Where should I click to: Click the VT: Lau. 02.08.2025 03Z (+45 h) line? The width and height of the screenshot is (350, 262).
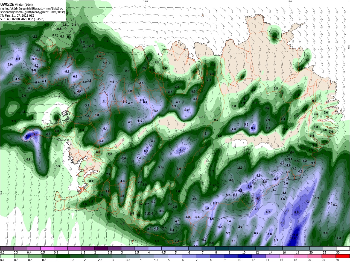(x=22, y=19)
